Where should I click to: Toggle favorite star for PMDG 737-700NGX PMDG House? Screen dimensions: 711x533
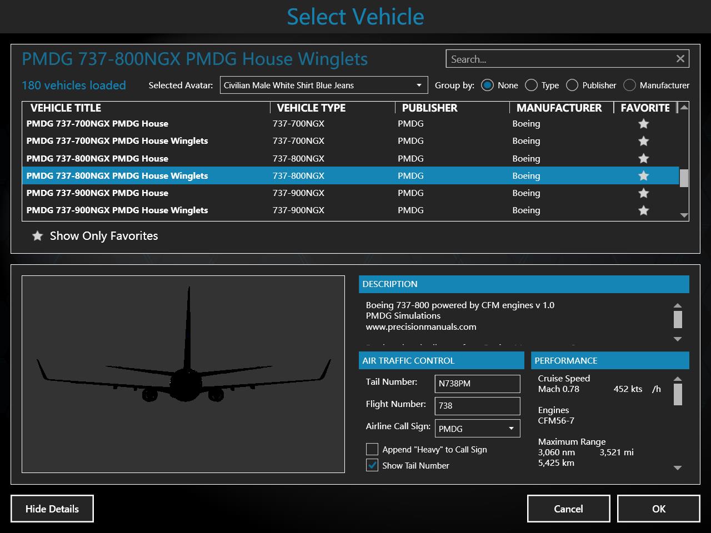(643, 124)
